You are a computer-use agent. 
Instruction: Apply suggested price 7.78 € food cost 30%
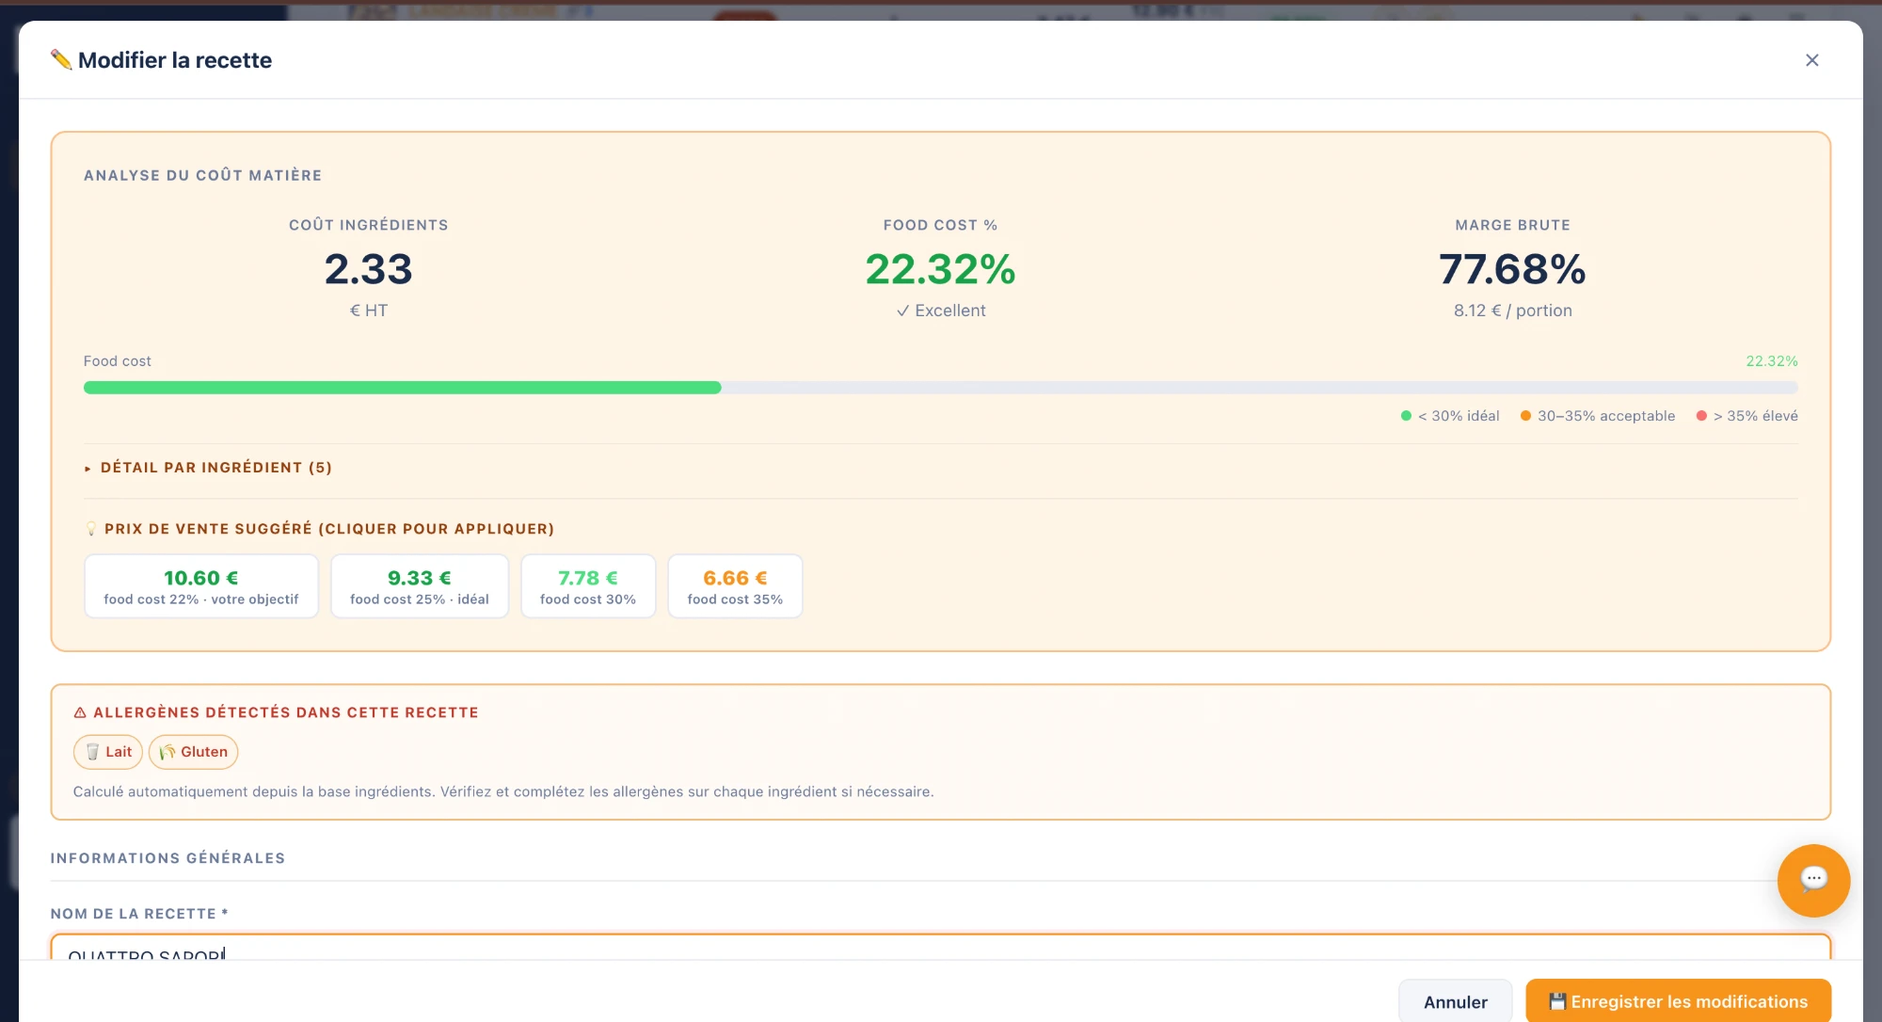point(588,586)
